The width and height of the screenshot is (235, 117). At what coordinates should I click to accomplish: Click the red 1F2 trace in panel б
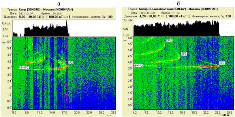pos(199,67)
